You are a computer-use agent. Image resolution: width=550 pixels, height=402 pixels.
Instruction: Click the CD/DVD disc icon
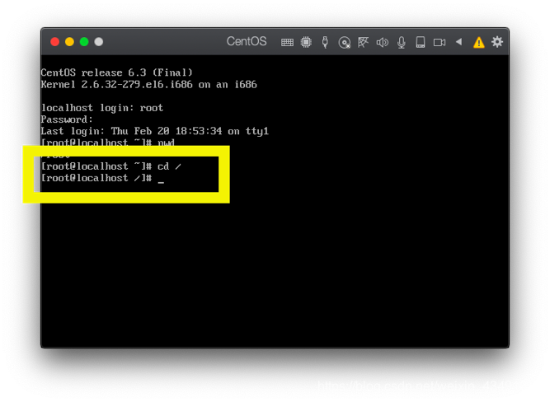coord(344,42)
